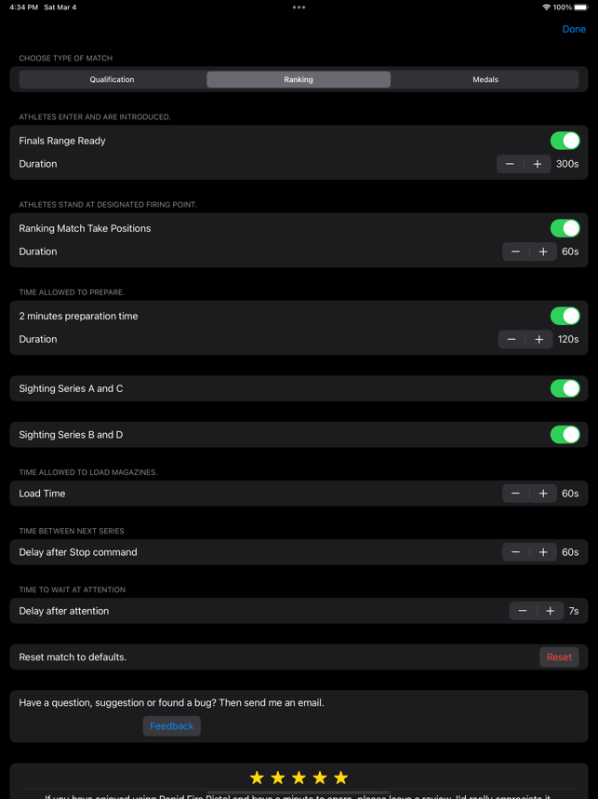The width and height of the screenshot is (598, 799).
Task: Tap the three-dot multitasking menu
Action: [x=299, y=7]
